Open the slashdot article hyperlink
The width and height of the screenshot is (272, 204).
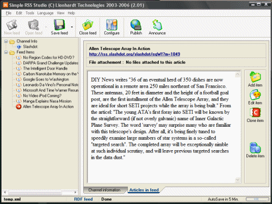[134, 54]
